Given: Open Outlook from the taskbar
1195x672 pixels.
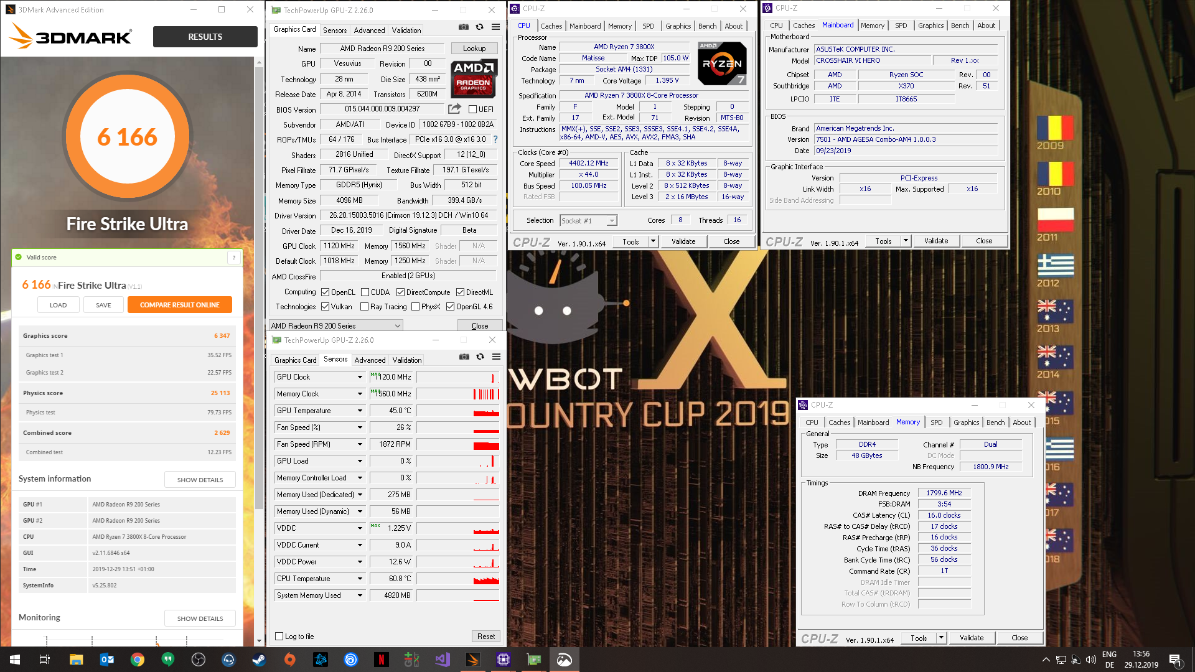Looking at the screenshot, I should tap(107, 660).
